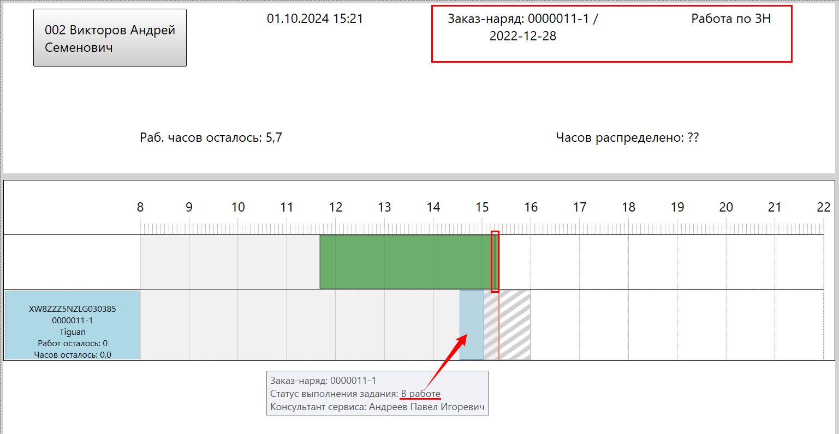Viewport: 839px width, 434px height.
Task: Click hour 10 on the timeline ruler
Action: 238,207
